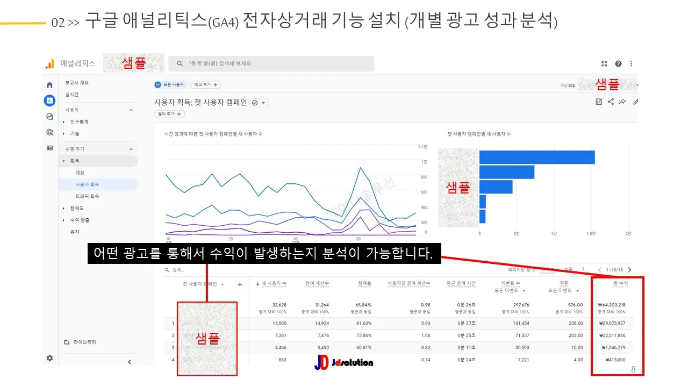Image resolution: width=688 pixels, height=387 pixels.
Task: Sort by 총 수익 column header
Action: point(620,283)
